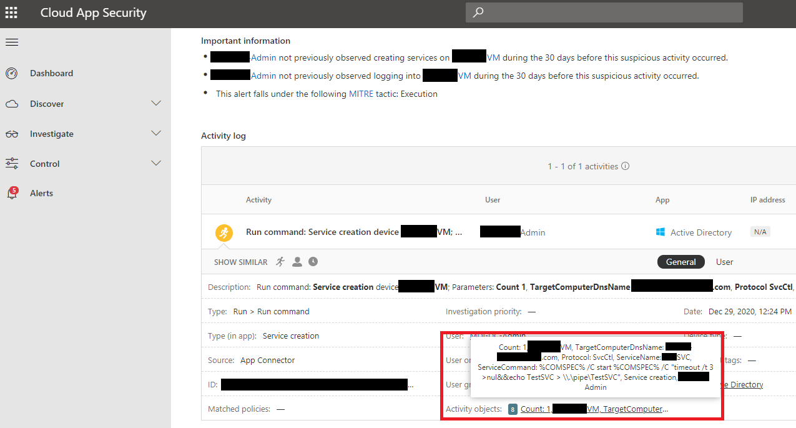Click the Activity column header
This screenshot has width=796, height=428.
pos(259,200)
